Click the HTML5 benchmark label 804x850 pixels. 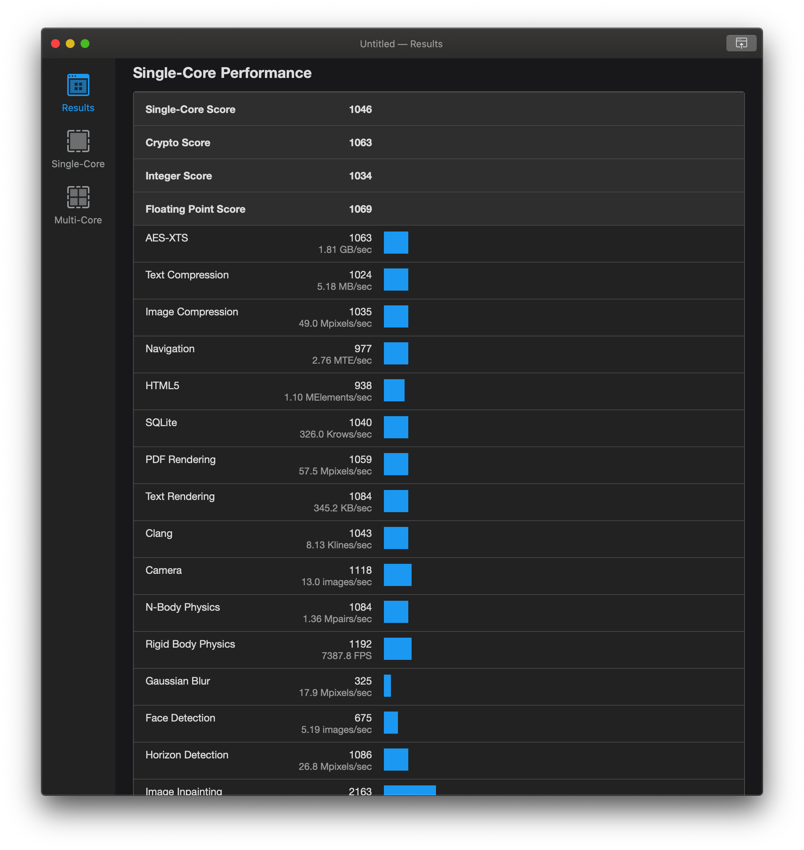tap(162, 385)
